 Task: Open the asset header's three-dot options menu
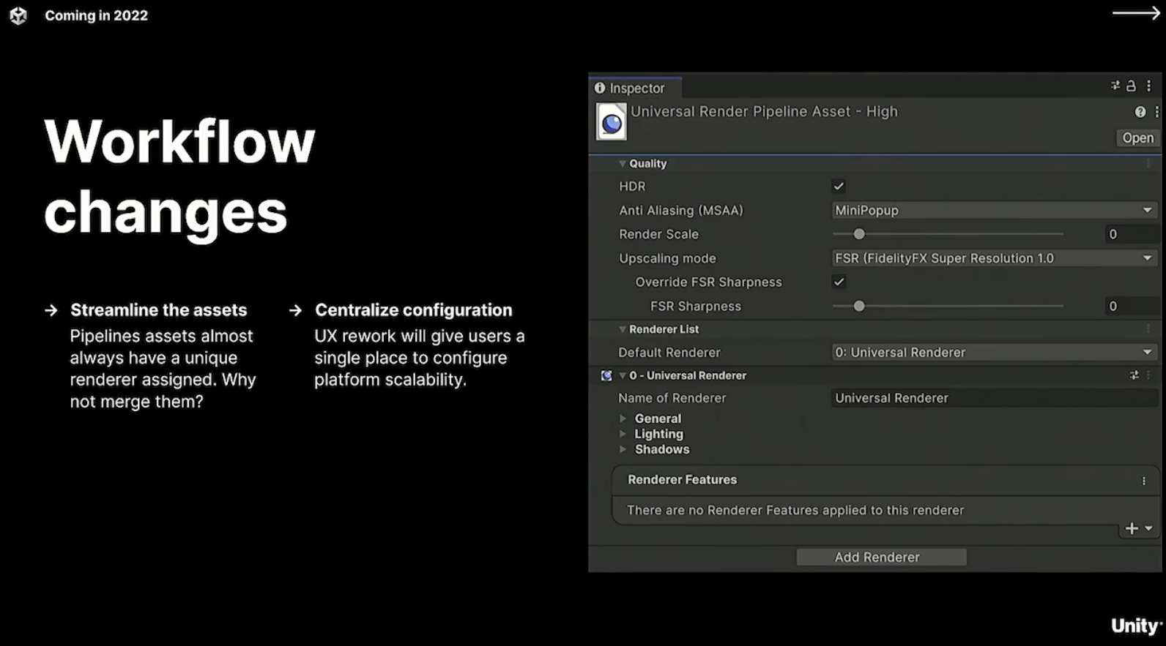click(1156, 112)
